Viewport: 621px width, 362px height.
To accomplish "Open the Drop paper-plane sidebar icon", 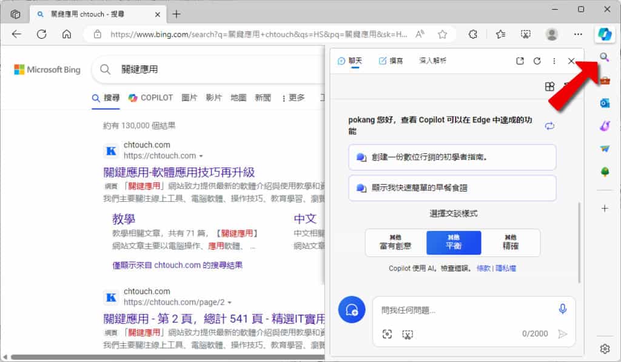I will 605,149.
